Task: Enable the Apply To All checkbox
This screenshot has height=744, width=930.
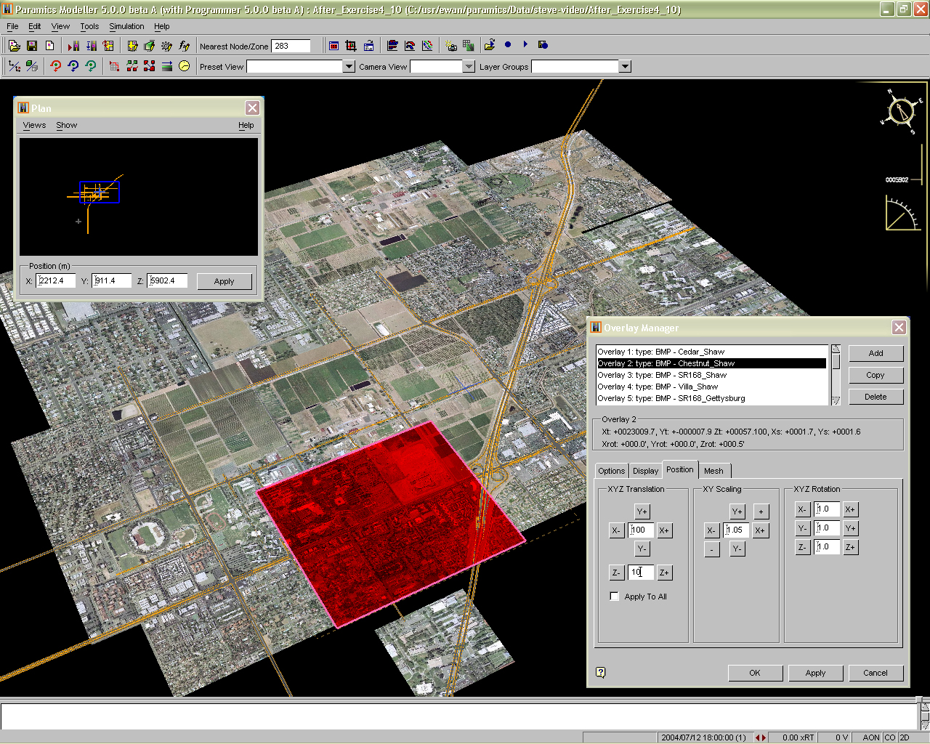Action: [x=615, y=597]
